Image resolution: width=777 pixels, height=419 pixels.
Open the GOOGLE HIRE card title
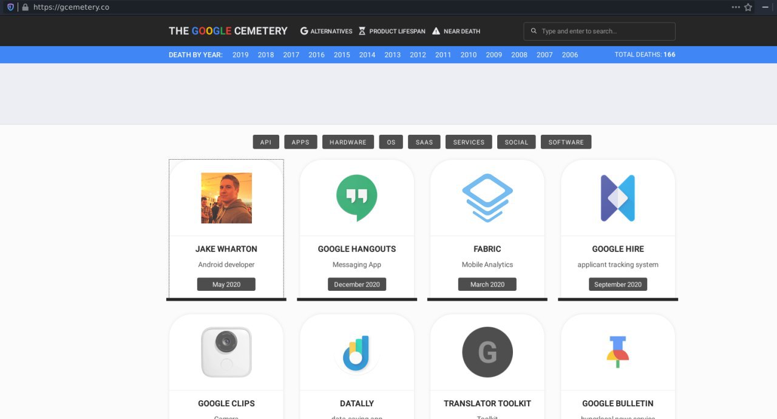pyautogui.click(x=618, y=249)
